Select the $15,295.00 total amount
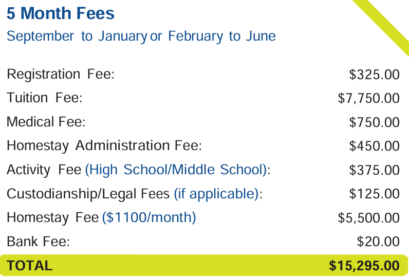The image size is (409, 278). click(x=364, y=266)
